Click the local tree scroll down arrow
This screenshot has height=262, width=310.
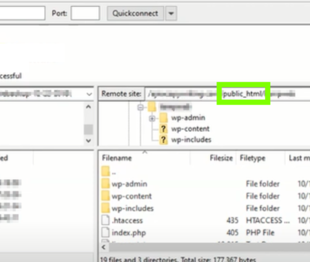point(88,141)
